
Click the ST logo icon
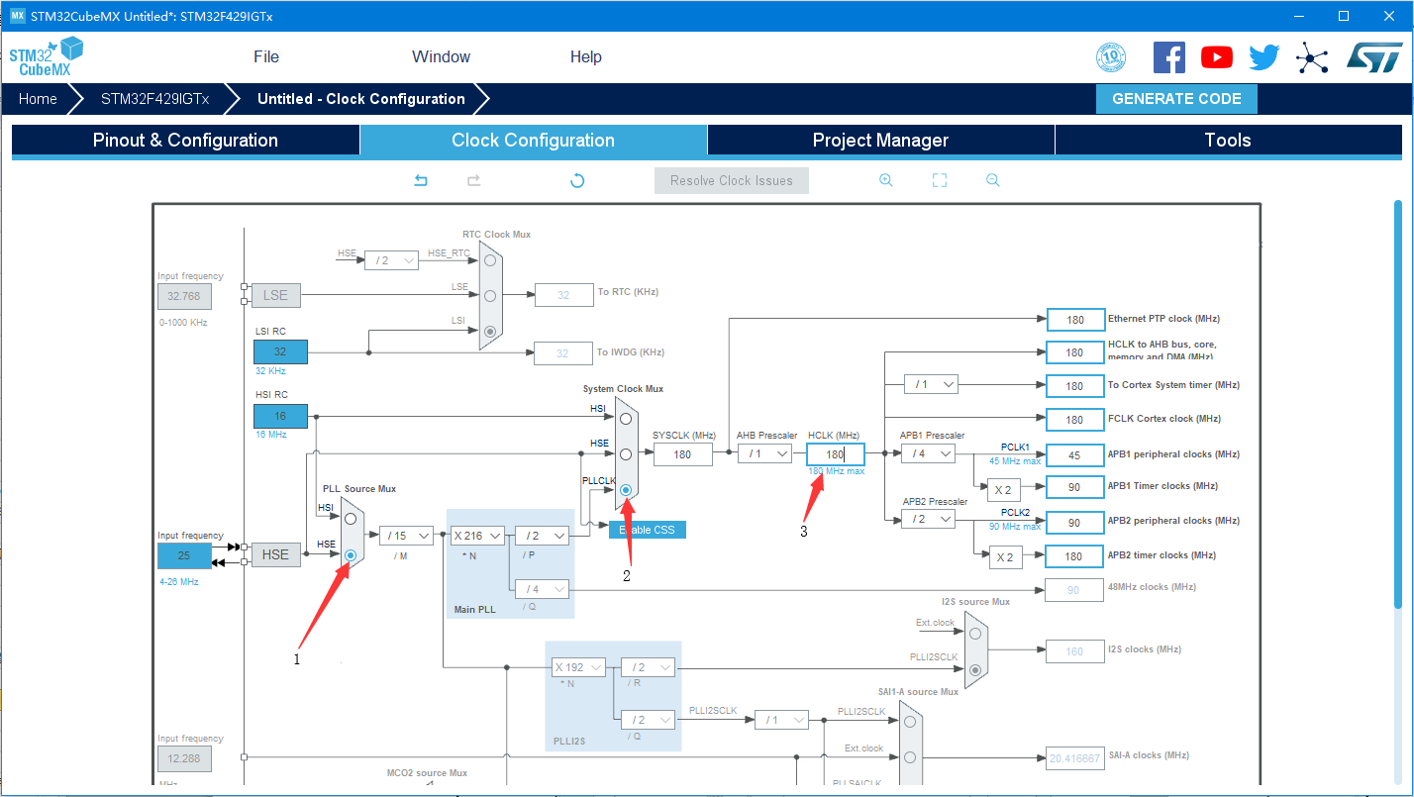pyautogui.click(x=1373, y=57)
